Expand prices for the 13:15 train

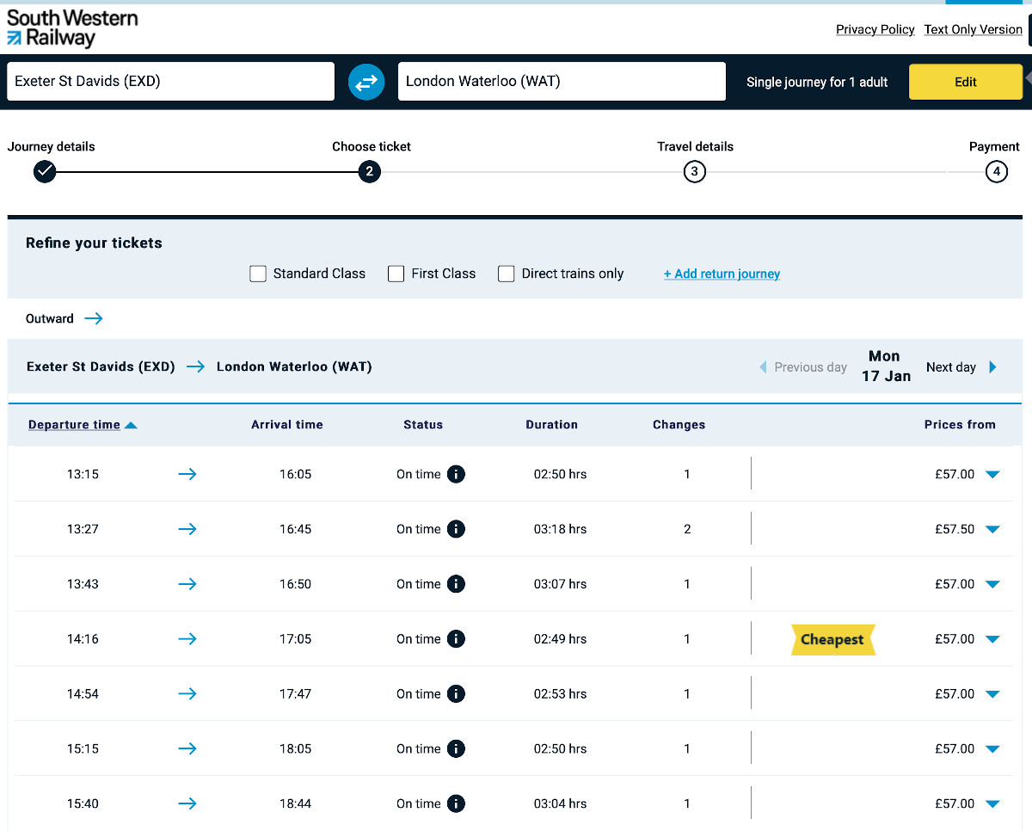coord(992,474)
